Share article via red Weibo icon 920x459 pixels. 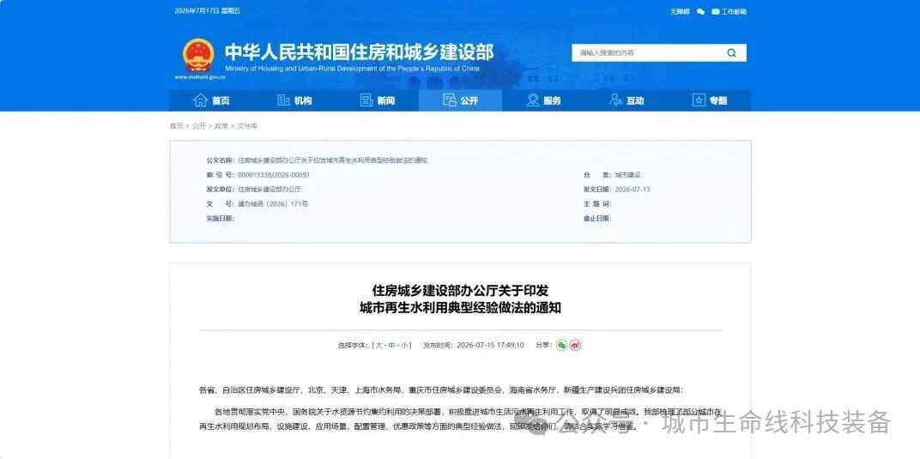pyautogui.click(x=576, y=345)
